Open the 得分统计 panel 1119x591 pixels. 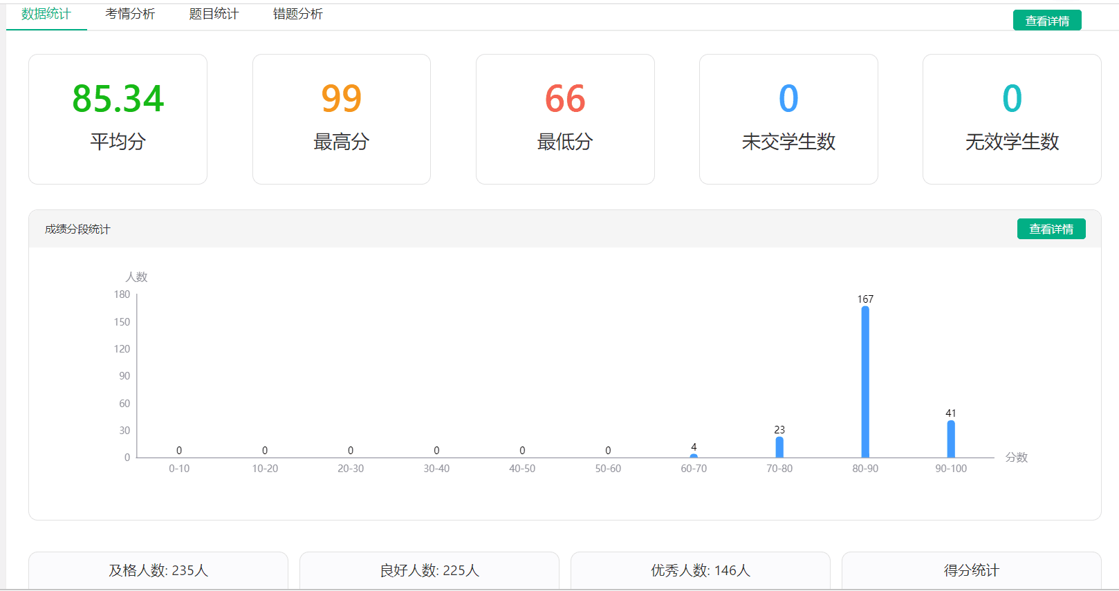coord(971,570)
